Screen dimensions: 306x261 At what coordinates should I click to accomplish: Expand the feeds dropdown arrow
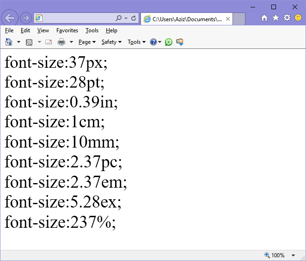pyautogui.click(x=39, y=42)
